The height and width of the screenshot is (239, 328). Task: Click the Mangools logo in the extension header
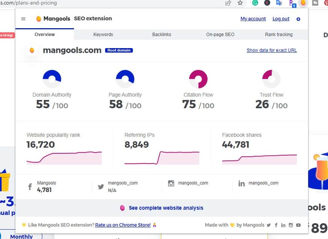[x=53, y=19]
